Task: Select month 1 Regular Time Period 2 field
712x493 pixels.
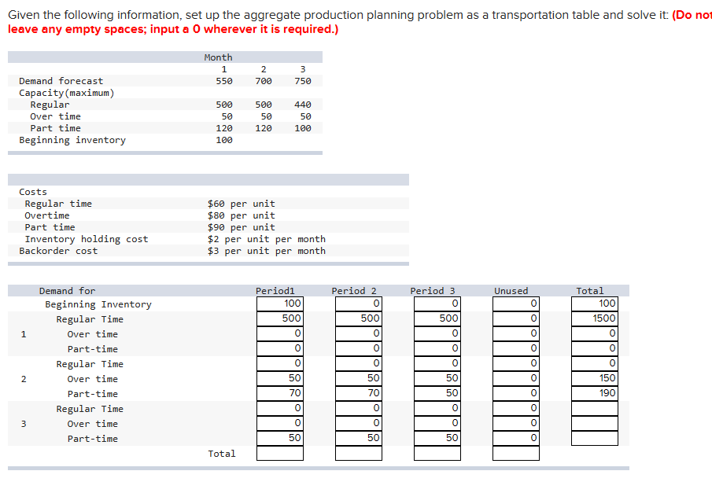Action: 359,318
